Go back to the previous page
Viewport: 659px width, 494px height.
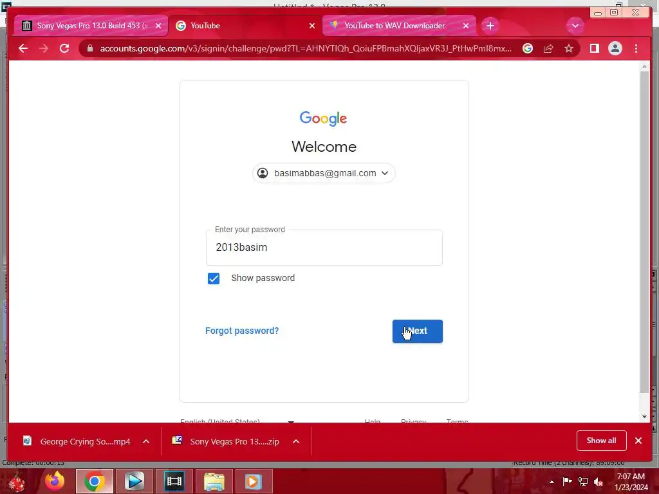pos(23,48)
